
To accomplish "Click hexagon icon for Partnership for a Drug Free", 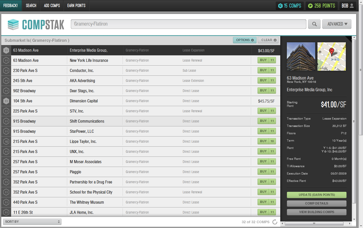I will (6, 182).
